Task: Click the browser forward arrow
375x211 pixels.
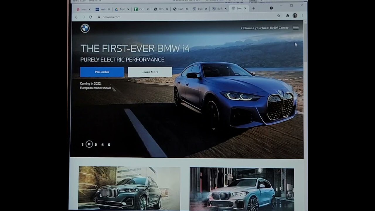Action: (83, 17)
